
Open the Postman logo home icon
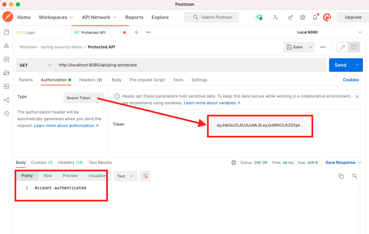tap(8, 17)
